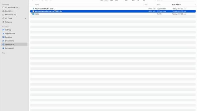
Task: Click the zip archive file icon
Action: [x=33, y=11]
